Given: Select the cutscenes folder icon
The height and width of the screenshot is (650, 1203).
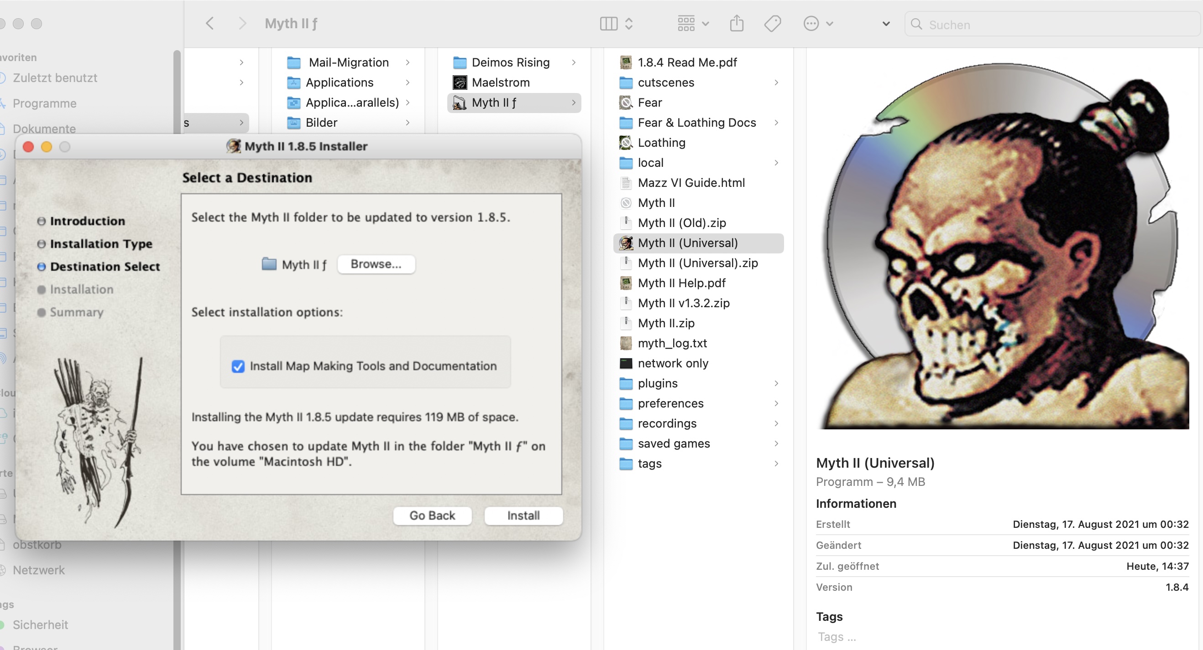Looking at the screenshot, I should 626,83.
